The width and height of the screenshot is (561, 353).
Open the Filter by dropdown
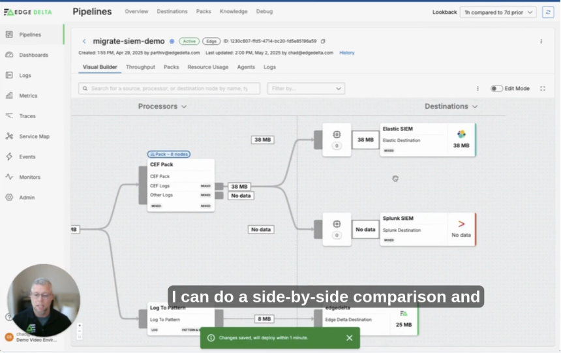point(306,89)
